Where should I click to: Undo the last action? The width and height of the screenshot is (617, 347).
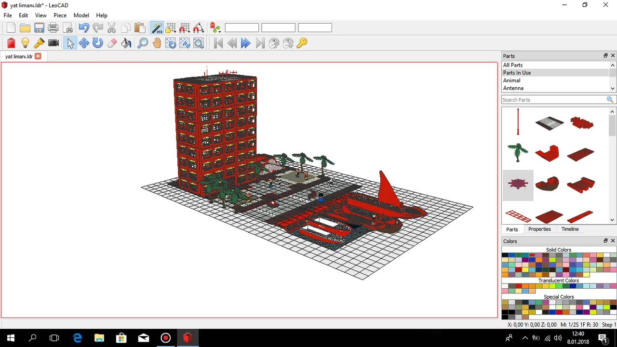[83, 28]
